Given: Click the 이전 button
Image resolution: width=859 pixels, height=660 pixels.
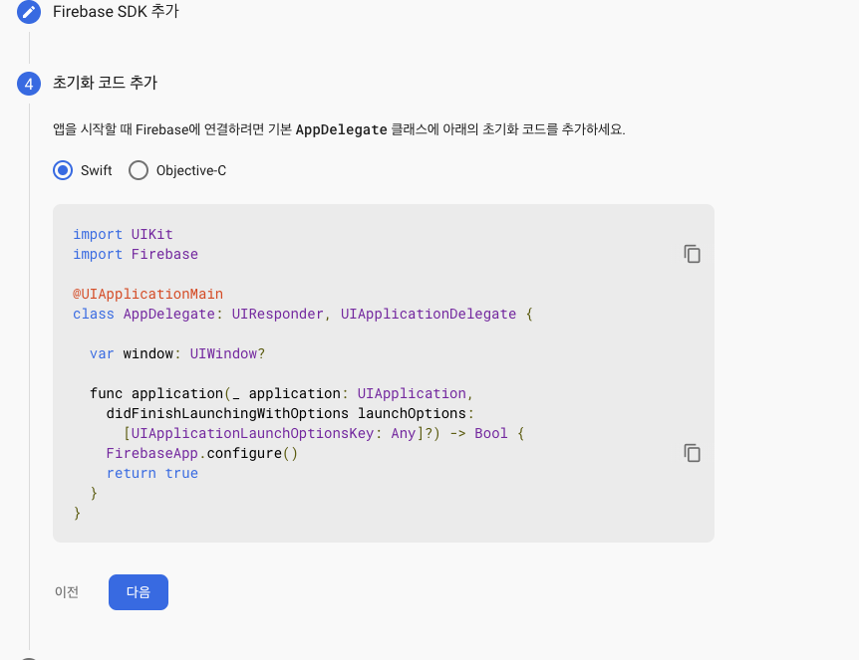Looking at the screenshot, I should pyautogui.click(x=67, y=592).
